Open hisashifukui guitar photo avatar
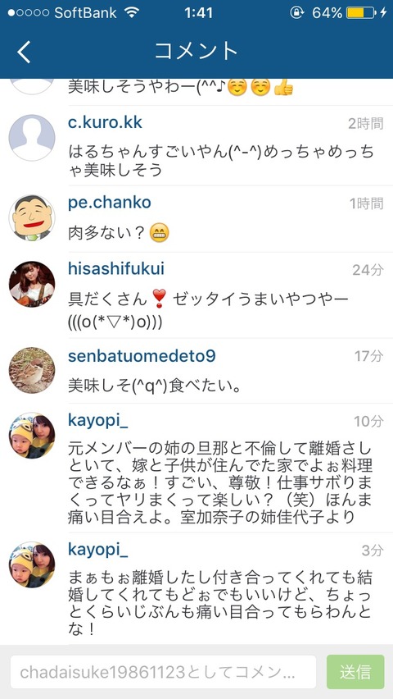393x699 pixels. click(x=32, y=284)
